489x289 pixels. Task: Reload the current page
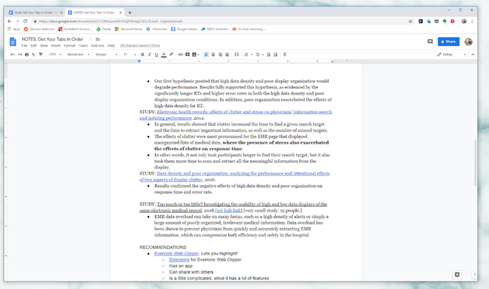coord(25,21)
